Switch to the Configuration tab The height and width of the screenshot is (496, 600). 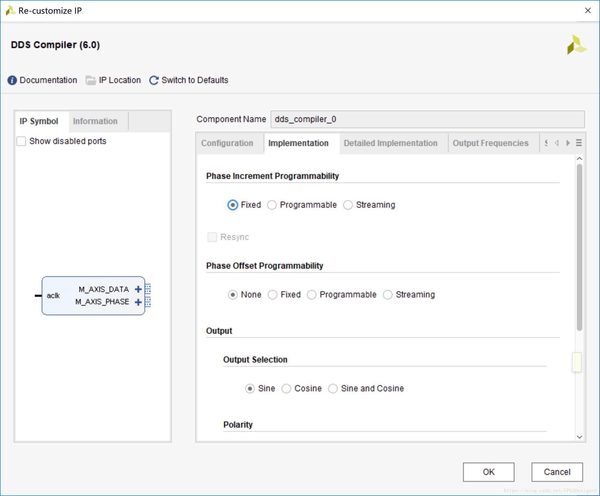[227, 143]
